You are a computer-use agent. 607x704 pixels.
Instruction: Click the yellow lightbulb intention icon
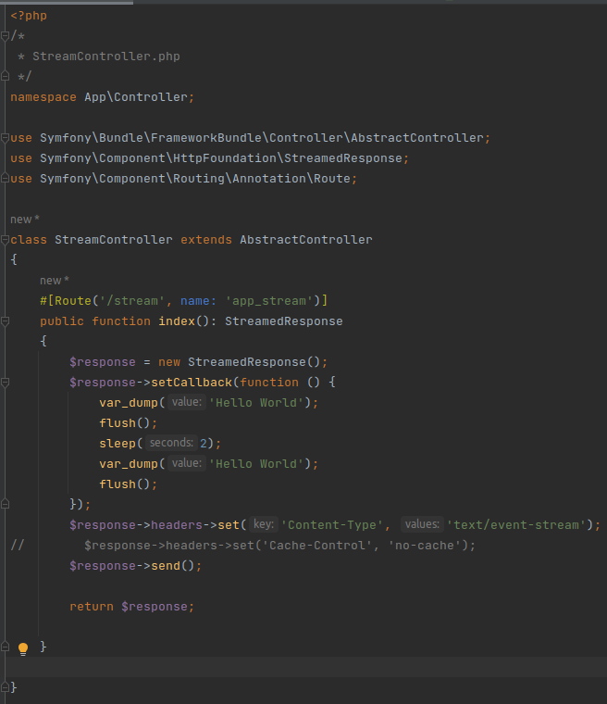click(x=23, y=648)
